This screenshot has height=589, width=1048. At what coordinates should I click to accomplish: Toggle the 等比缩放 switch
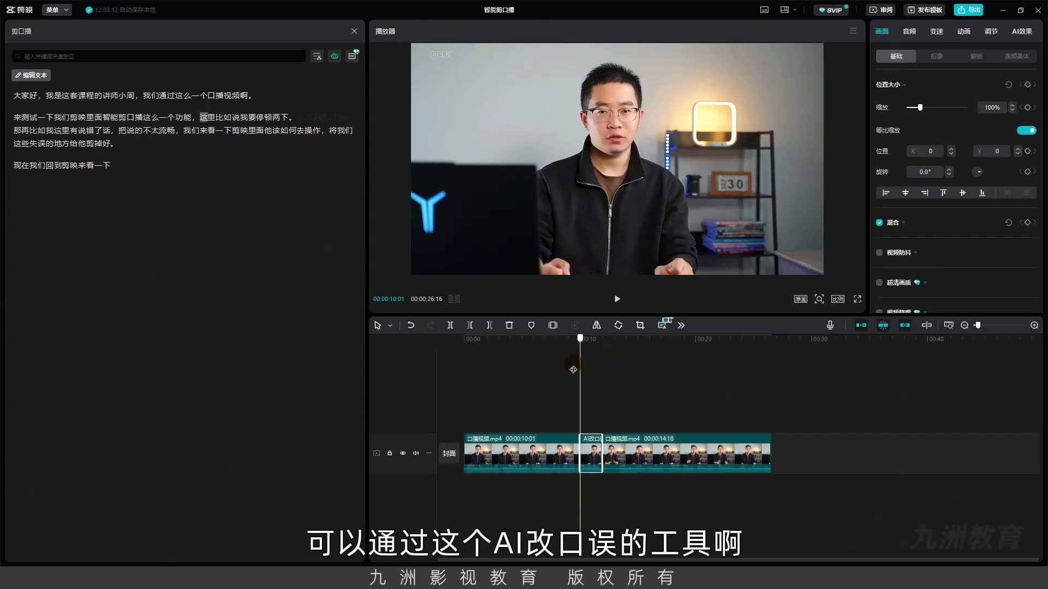click(1026, 130)
